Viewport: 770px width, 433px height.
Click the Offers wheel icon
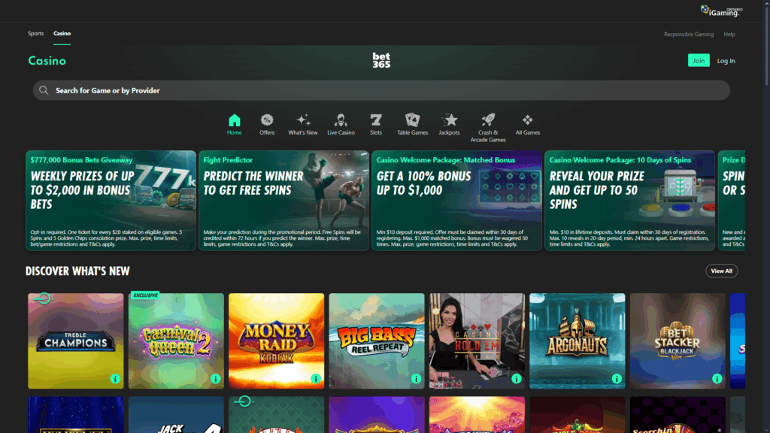(x=267, y=120)
